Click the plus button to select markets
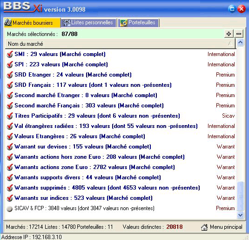The width and height of the screenshot is (249, 240). (x=229, y=34)
